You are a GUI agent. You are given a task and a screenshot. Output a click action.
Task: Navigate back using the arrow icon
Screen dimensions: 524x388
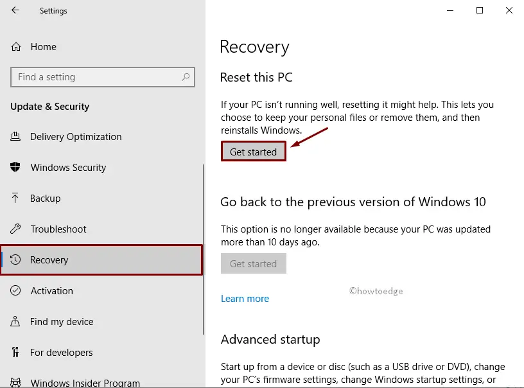click(x=14, y=10)
